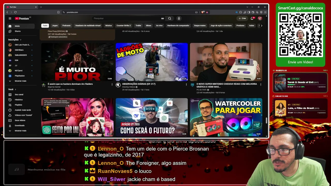Bookmark this page with the bookmark icon
This screenshot has height=186, width=331.
pyautogui.click(x=58, y=12)
